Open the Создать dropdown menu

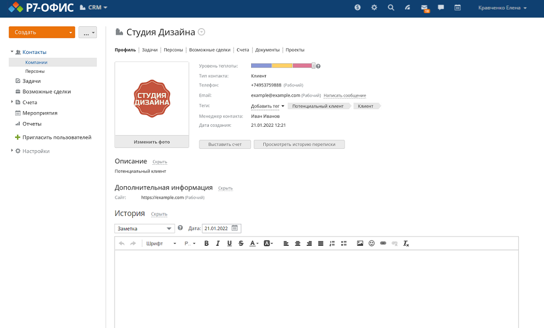(42, 32)
